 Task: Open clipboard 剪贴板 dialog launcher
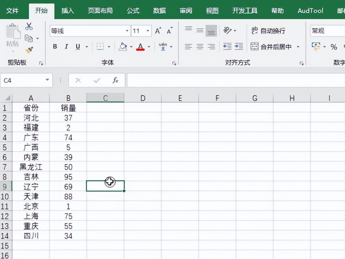(41, 63)
